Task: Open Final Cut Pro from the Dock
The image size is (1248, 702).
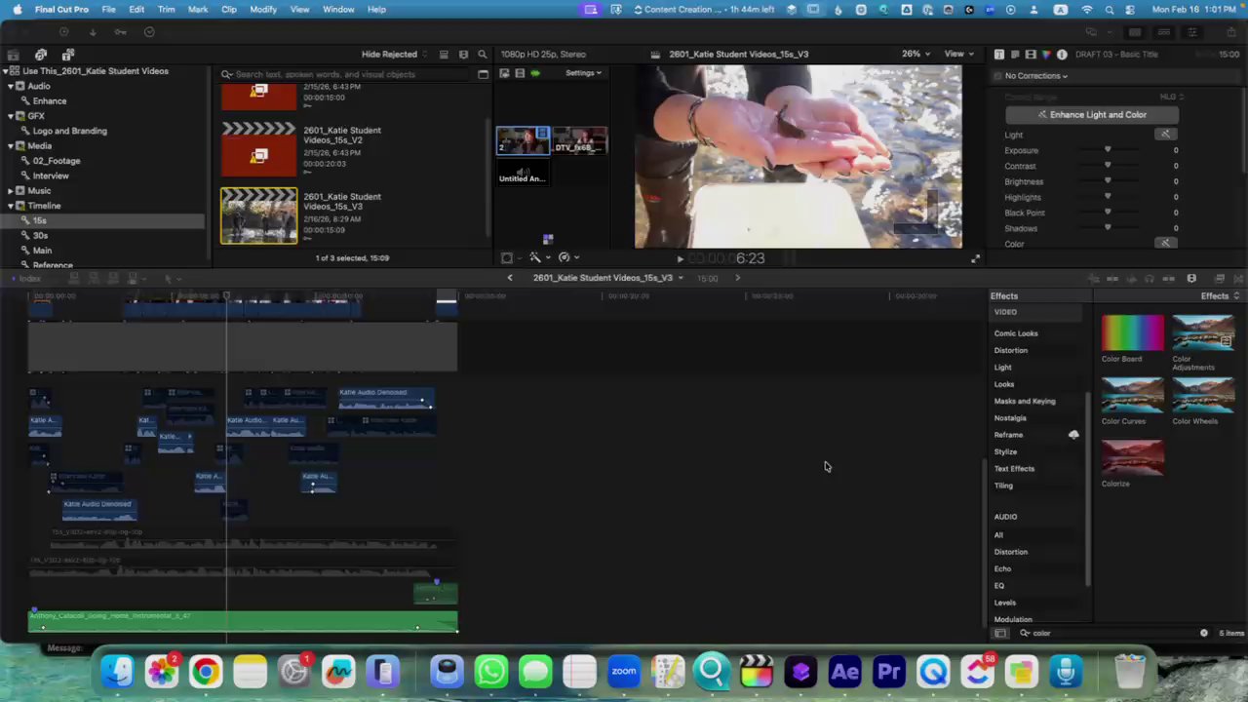Action: 756,672
